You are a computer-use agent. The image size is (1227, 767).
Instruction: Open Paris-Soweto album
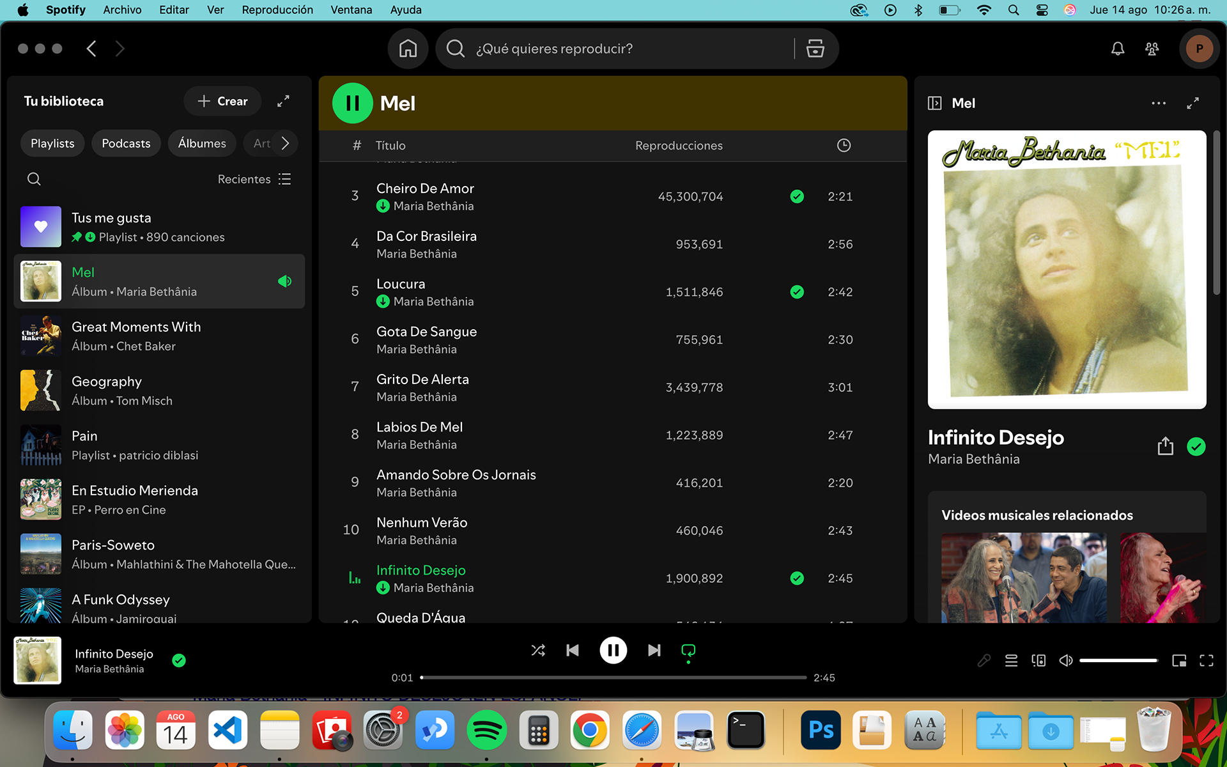[x=159, y=554]
